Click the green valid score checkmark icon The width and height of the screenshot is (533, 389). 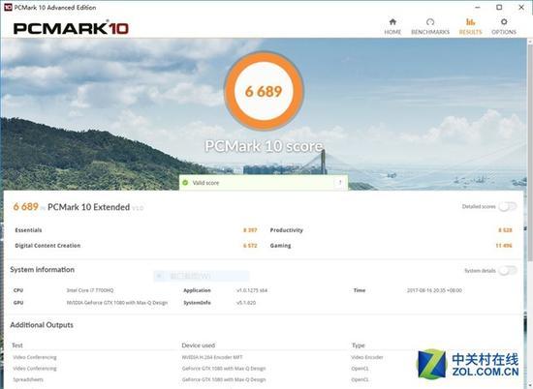(185, 183)
